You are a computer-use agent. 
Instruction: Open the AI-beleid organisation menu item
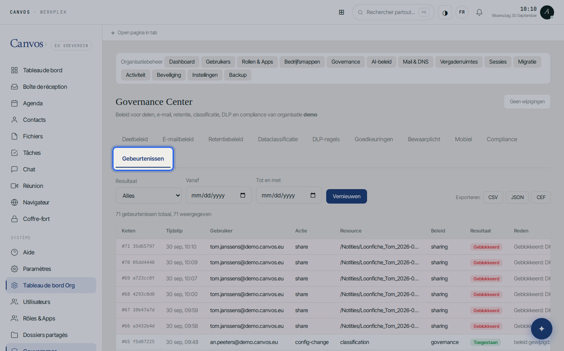[x=382, y=62]
